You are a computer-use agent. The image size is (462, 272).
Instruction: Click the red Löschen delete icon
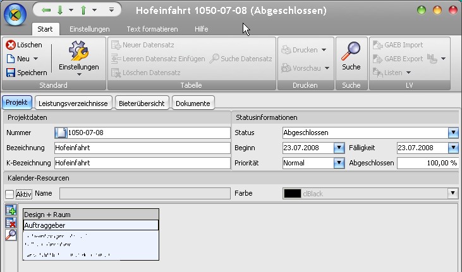11,45
